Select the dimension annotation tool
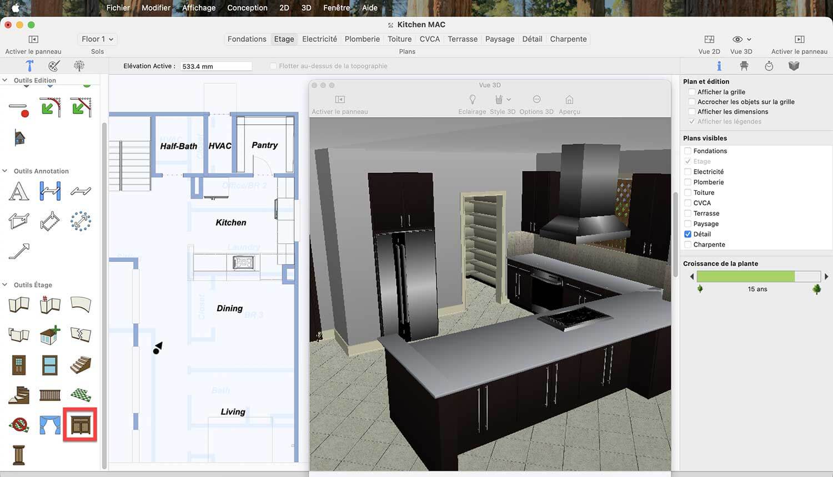The height and width of the screenshot is (477, 833). click(50, 191)
